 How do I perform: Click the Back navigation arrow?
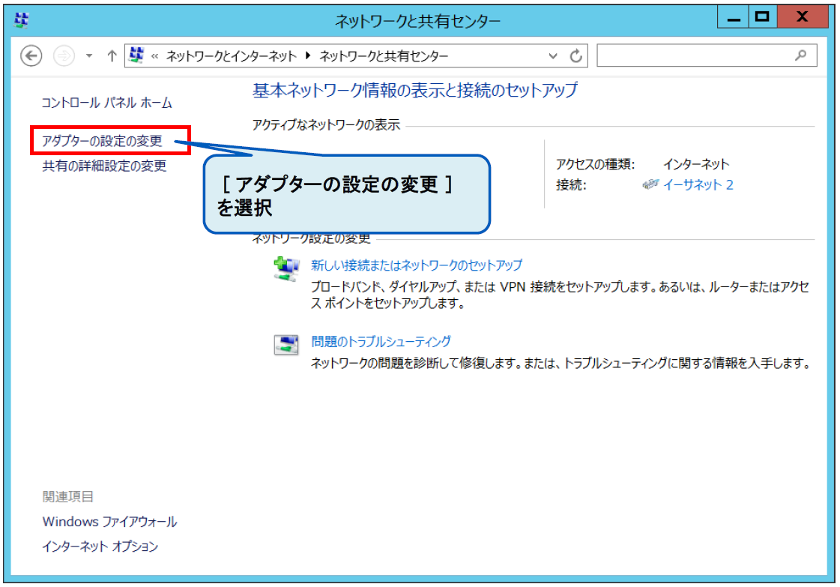pyautogui.click(x=31, y=56)
